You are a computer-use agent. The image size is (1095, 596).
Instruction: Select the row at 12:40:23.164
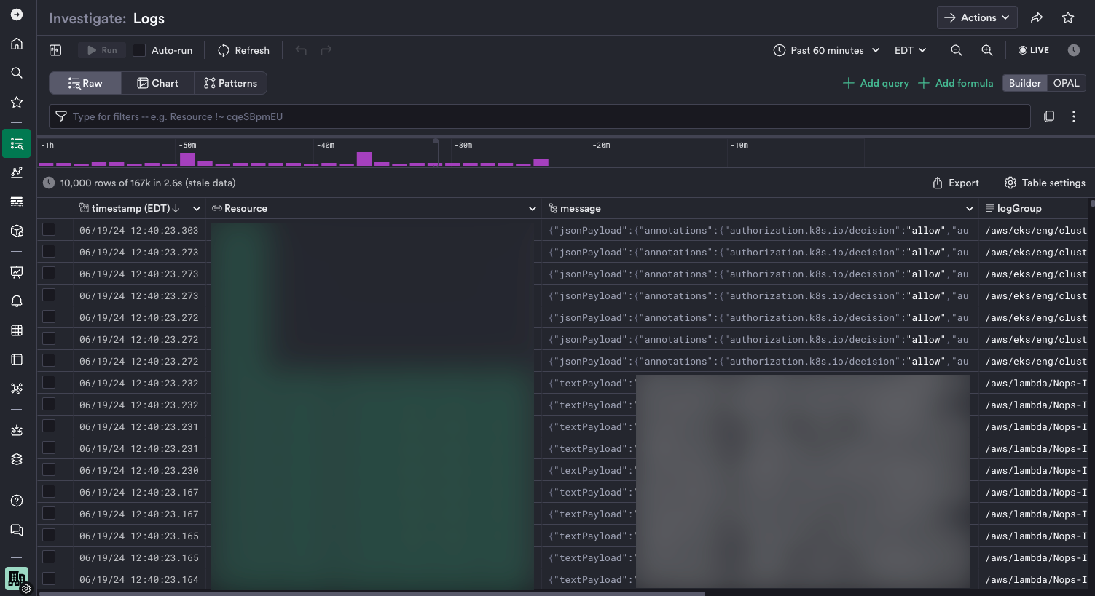pyautogui.click(x=49, y=579)
